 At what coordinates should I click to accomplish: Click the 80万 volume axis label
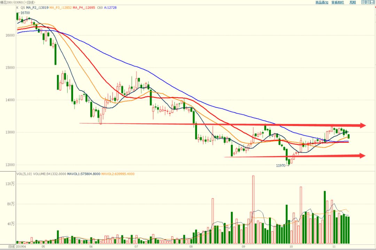(x=11, y=204)
